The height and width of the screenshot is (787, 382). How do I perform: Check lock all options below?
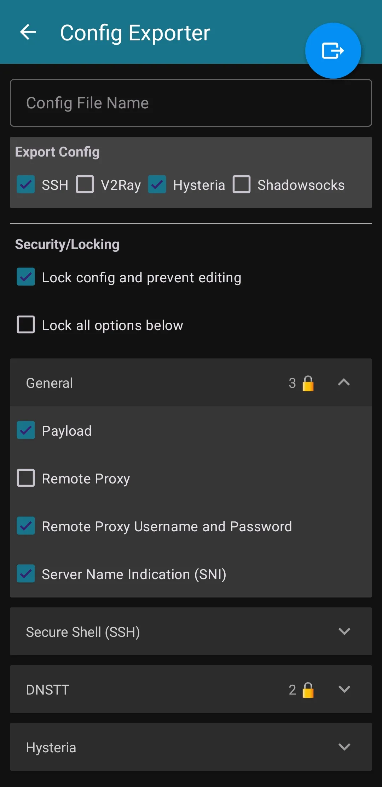point(25,325)
